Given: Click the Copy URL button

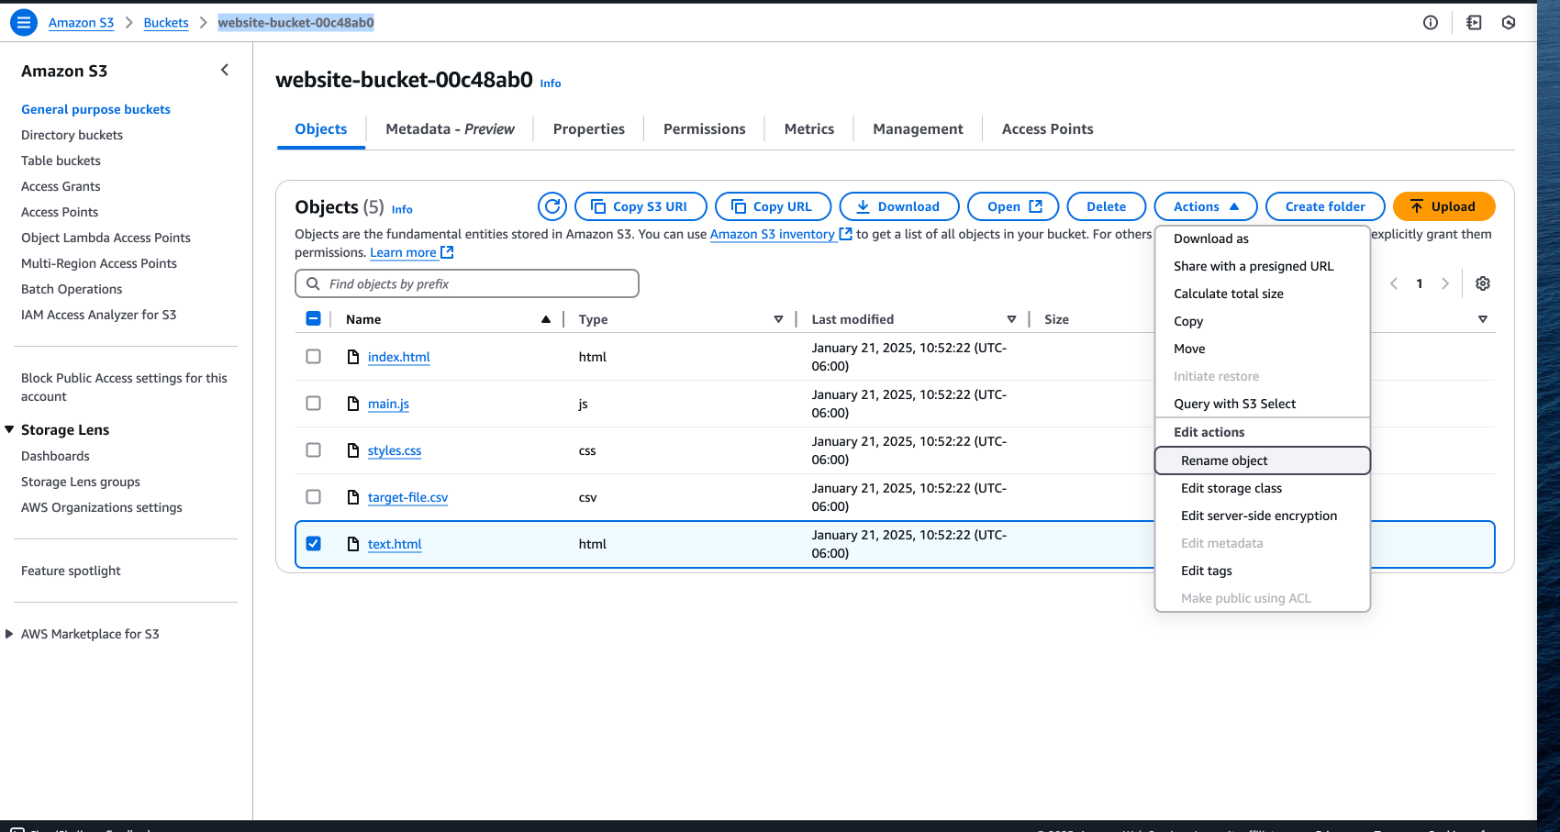Looking at the screenshot, I should pos(773,206).
